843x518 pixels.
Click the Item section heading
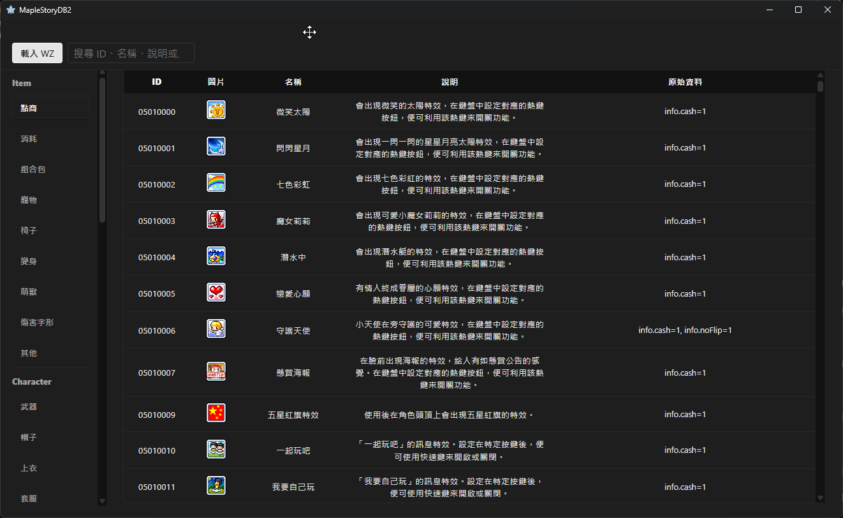point(22,83)
